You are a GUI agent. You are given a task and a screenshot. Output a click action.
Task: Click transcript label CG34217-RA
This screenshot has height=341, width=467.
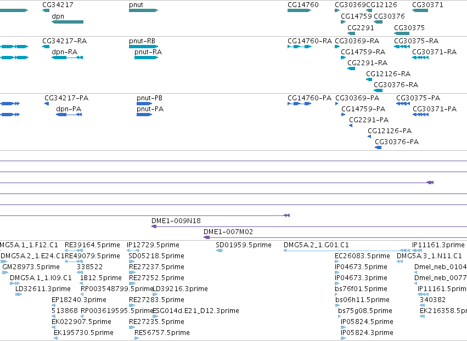click(x=64, y=41)
